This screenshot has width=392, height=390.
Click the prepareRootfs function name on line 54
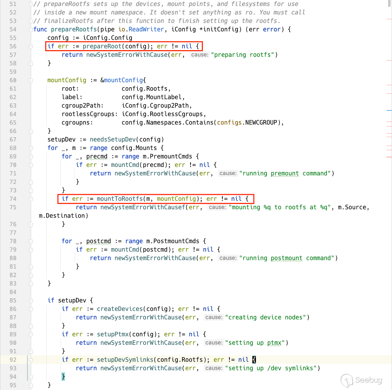coord(74,29)
